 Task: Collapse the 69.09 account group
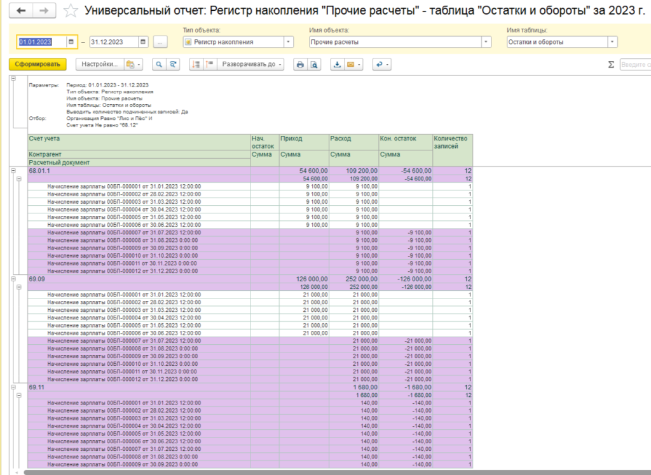[13, 279]
